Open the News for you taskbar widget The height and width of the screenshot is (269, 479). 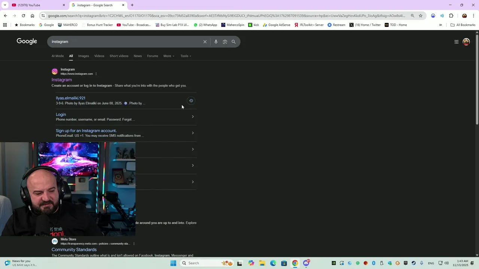pos(21,263)
